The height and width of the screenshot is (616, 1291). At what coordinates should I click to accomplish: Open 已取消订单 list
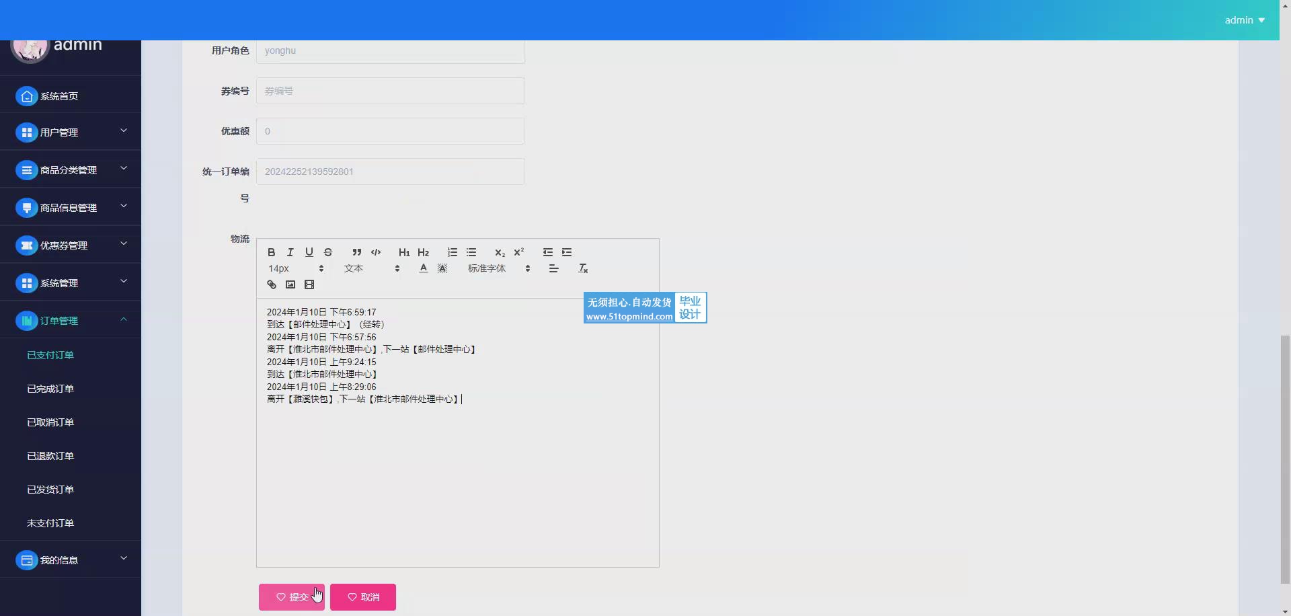pos(50,422)
